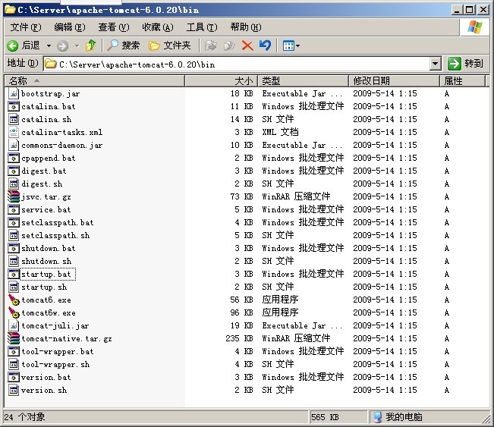
Task: Select the digest.sh icon
Action: coord(13,184)
